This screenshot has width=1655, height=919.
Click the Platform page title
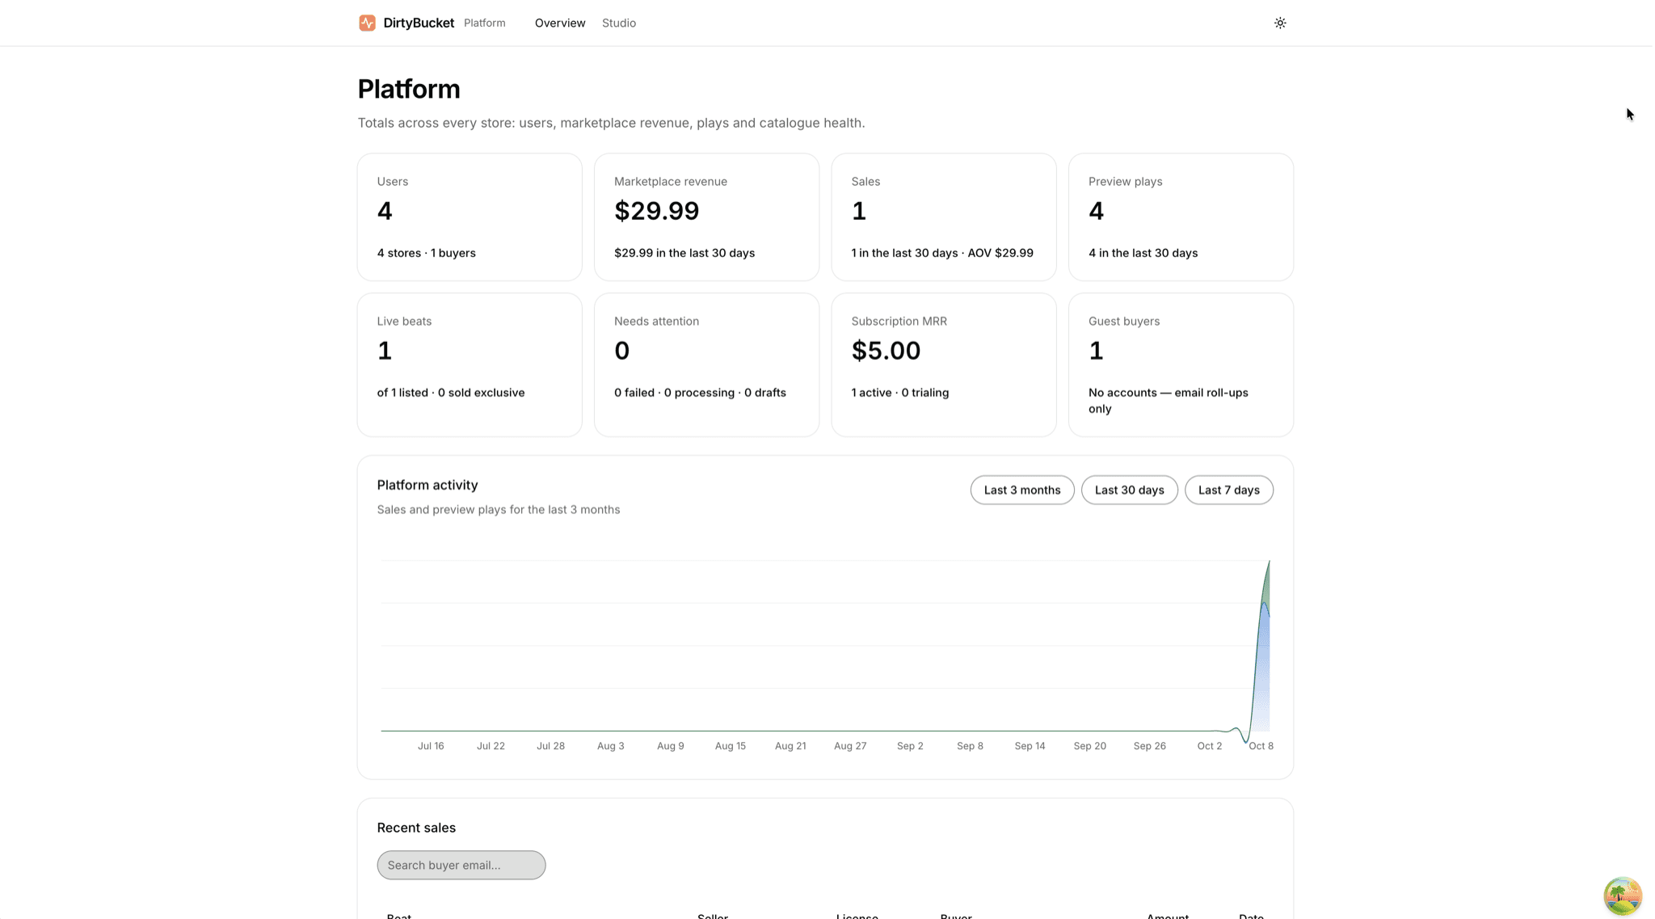(x=409, y=89)
